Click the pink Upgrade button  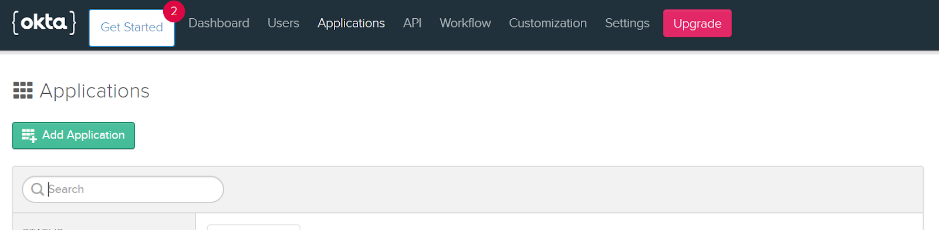click(697, 23)
